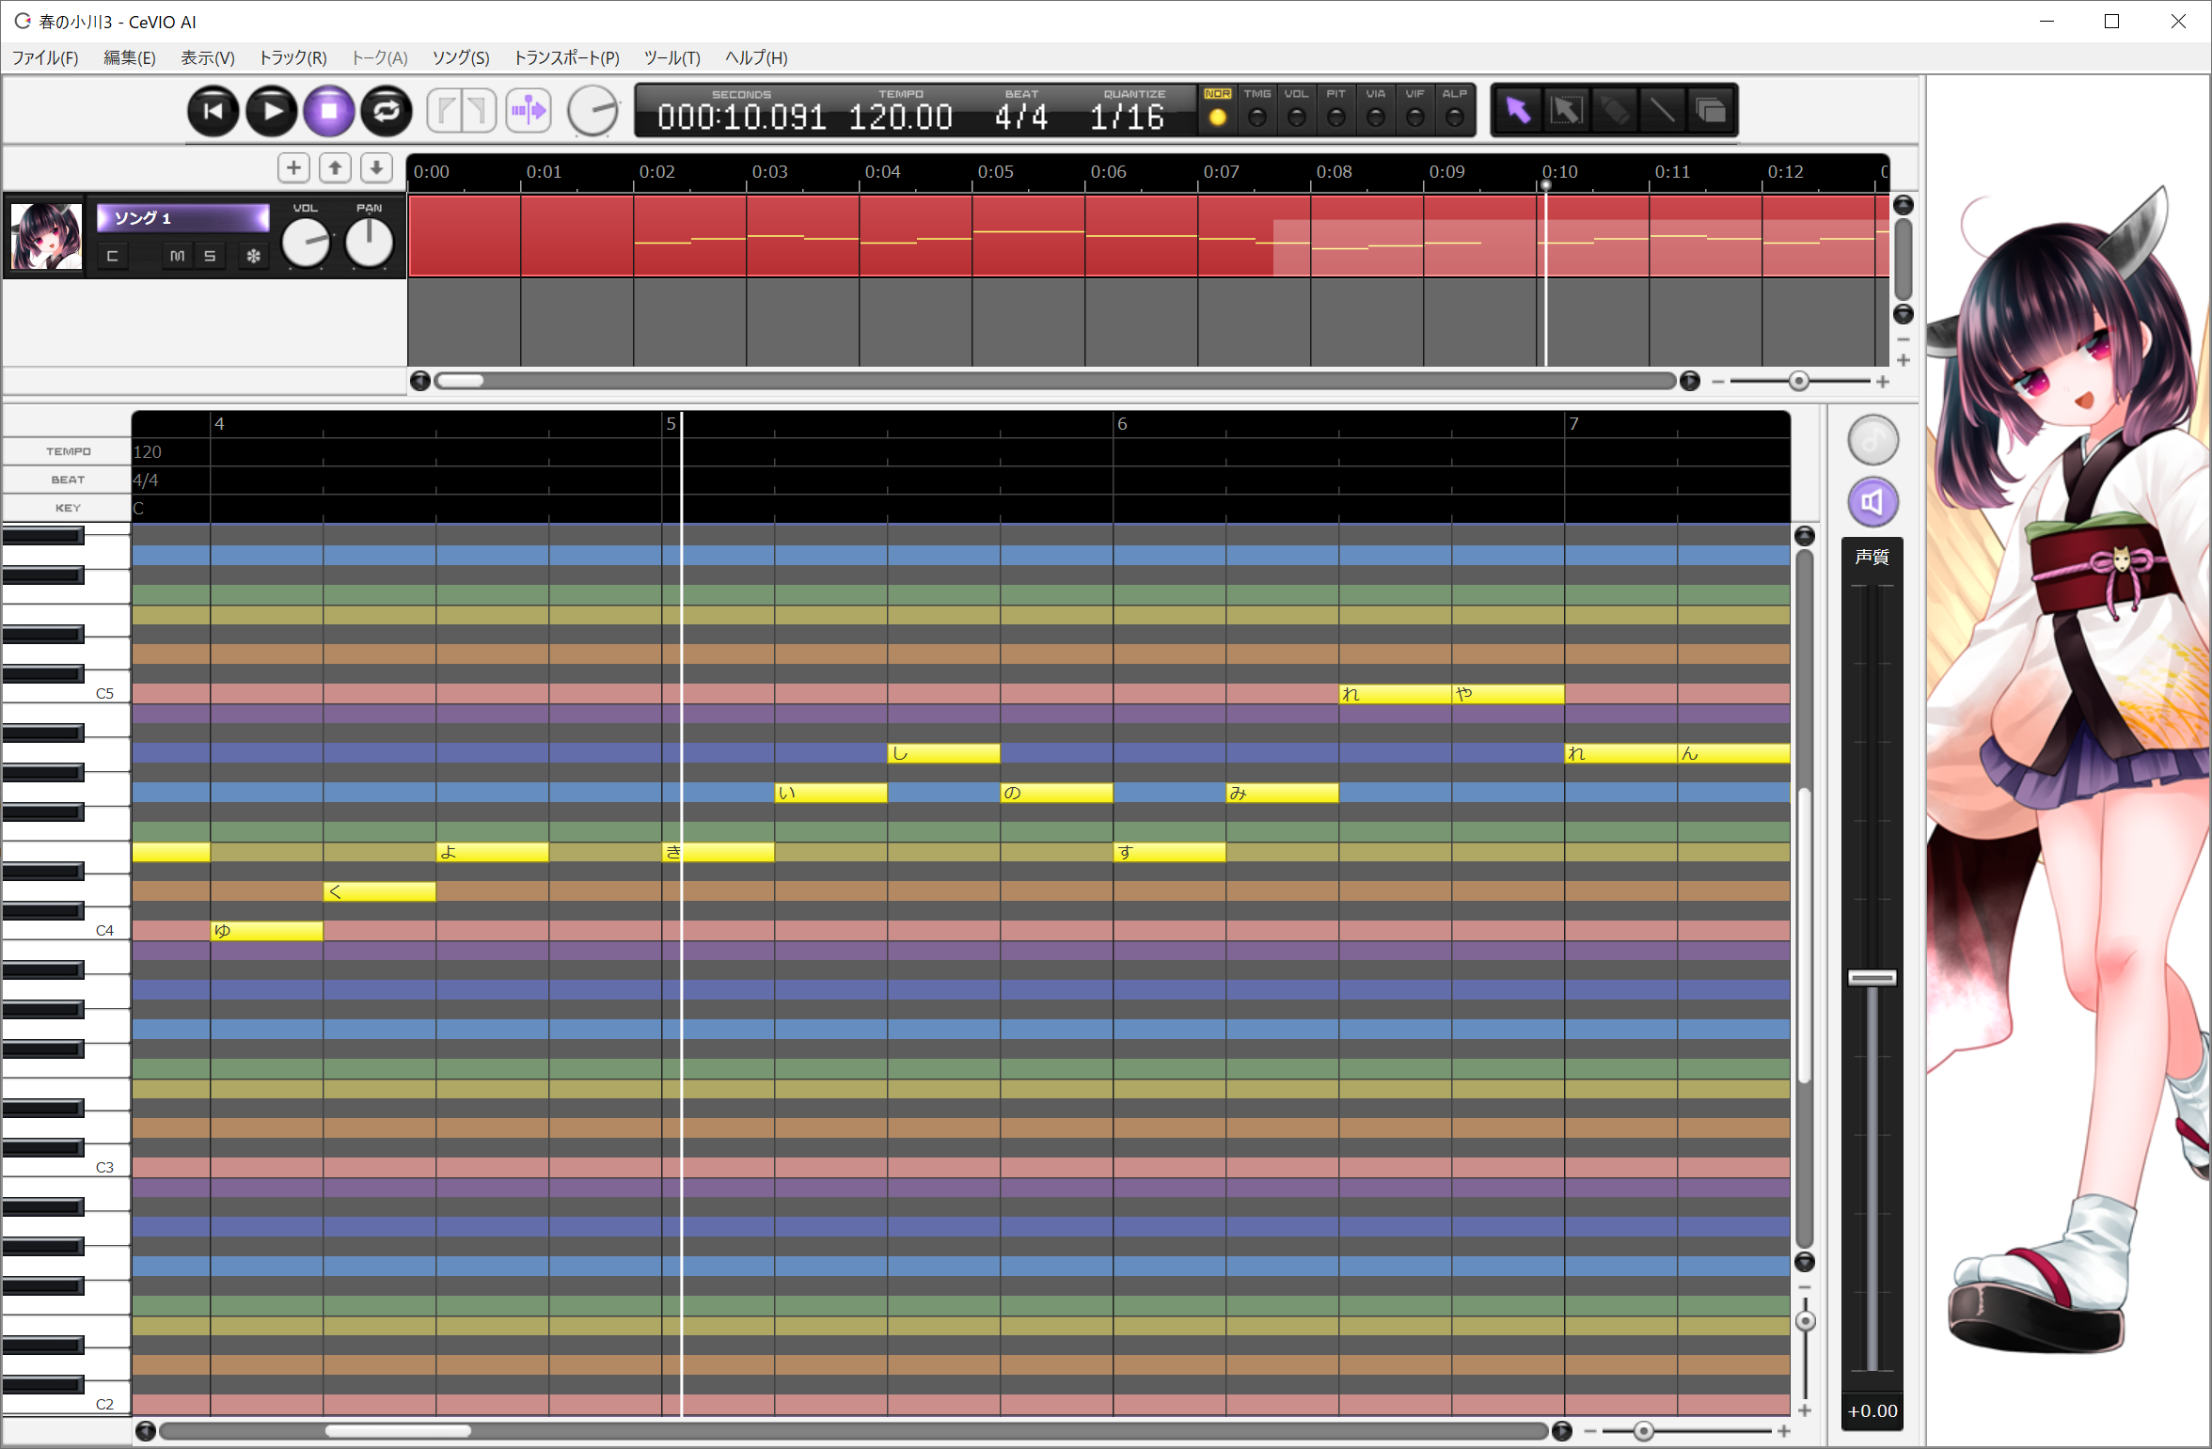The height and width of the screenshot is (1449, 2212).
Task: Open the BEAT 4/4 selector
Action: pyautogui.click(x=1021, y=118)
